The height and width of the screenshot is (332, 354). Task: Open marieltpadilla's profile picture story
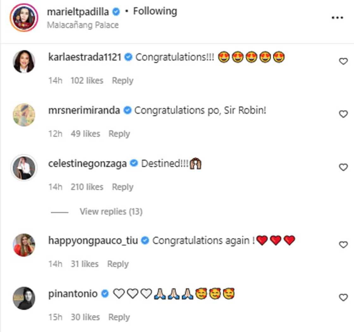pos(24,18)
